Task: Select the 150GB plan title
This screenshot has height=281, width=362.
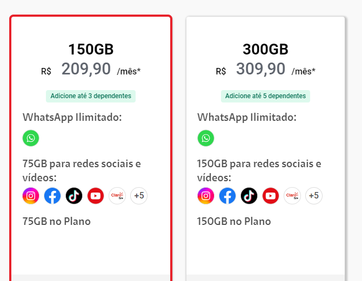Action: [91, 49]
